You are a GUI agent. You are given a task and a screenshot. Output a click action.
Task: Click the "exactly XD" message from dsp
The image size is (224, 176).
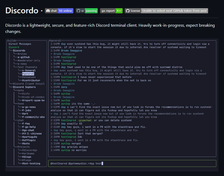[66, 124]
